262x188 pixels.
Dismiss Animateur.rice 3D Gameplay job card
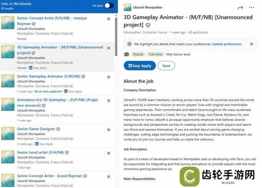click(x=109, y=101)
